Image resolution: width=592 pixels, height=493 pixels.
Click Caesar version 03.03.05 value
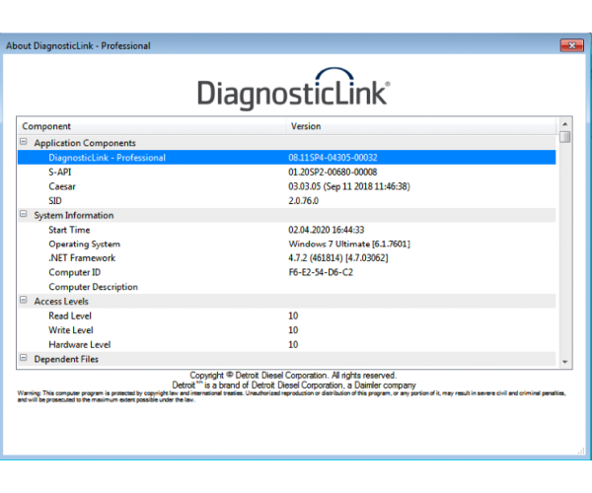[x=349, y=186]
